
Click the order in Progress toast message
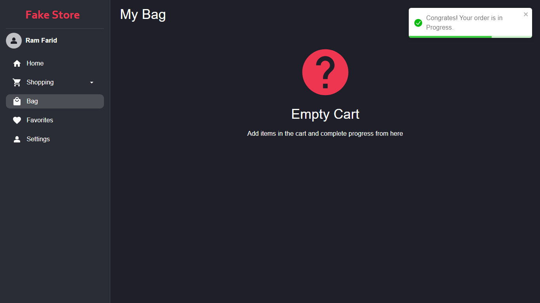click(464, 23)
